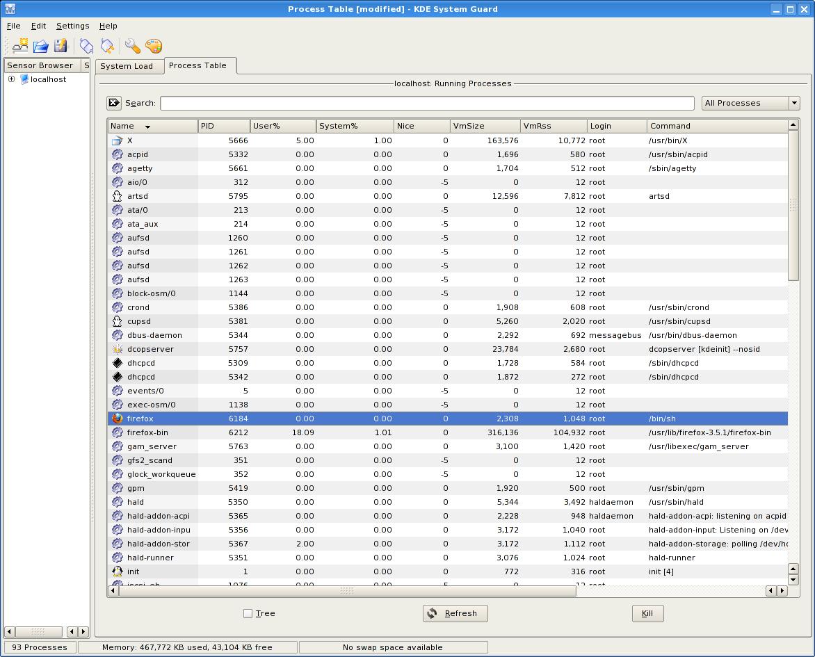
Task: Sort processes by the Nice column header
Action: click(422, 126)
